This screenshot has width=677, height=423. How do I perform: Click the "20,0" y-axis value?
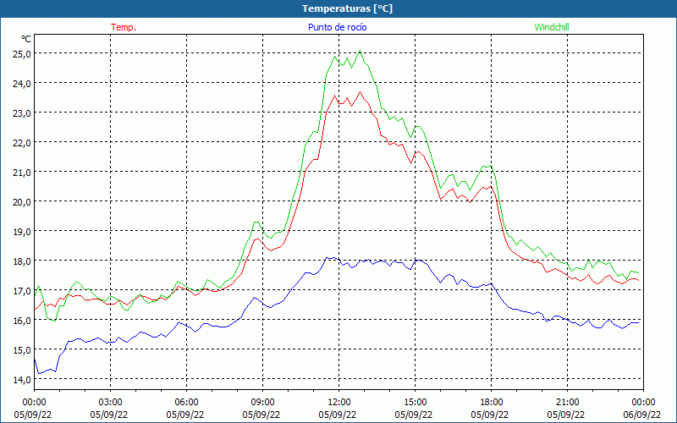click(21, 202)
